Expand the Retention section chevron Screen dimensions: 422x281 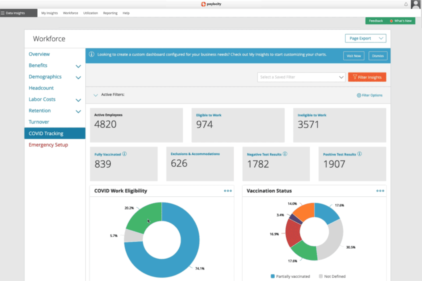[78, 112]
